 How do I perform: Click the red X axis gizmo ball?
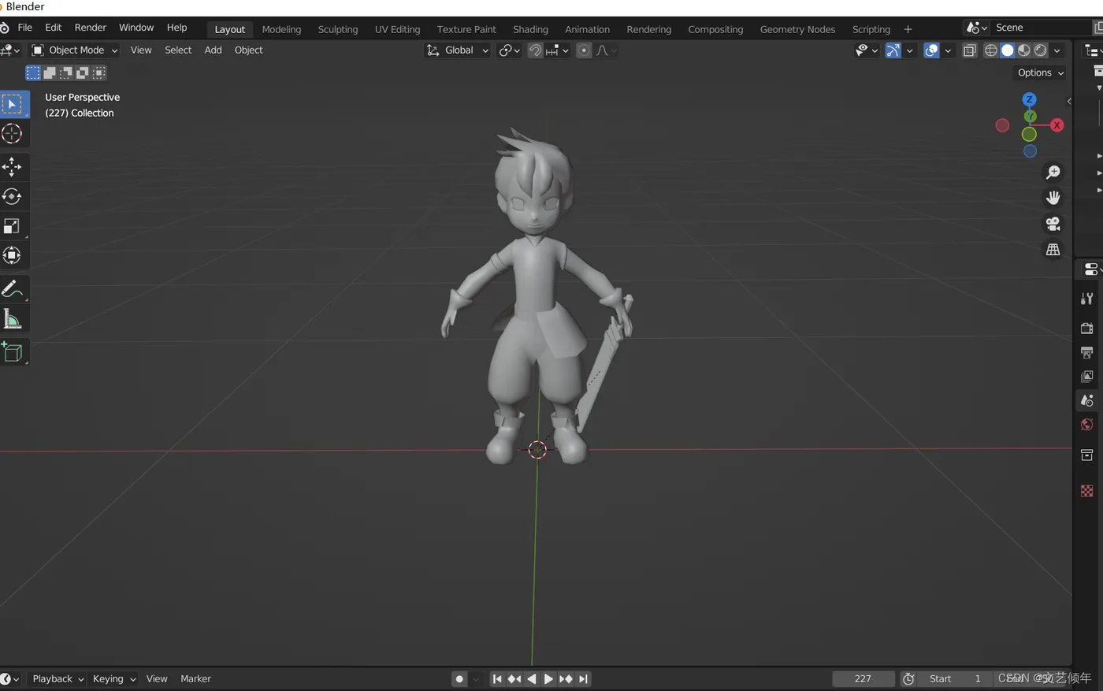(x=1057, y=125)
